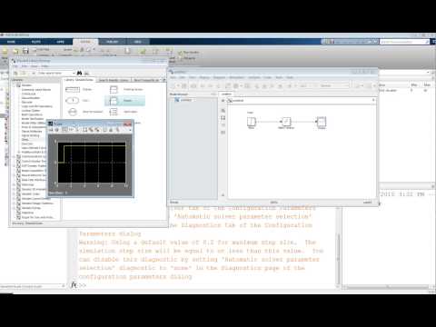Screen dimensions: 436x327
Task: Select the Step block in the model
Action: point(252,122)
